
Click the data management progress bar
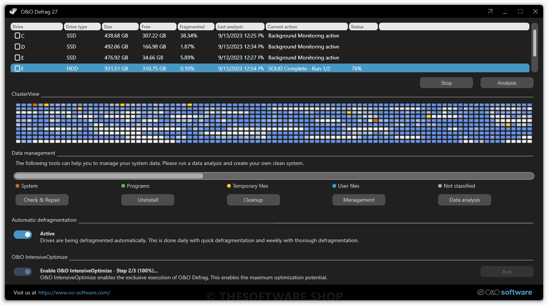274,176
